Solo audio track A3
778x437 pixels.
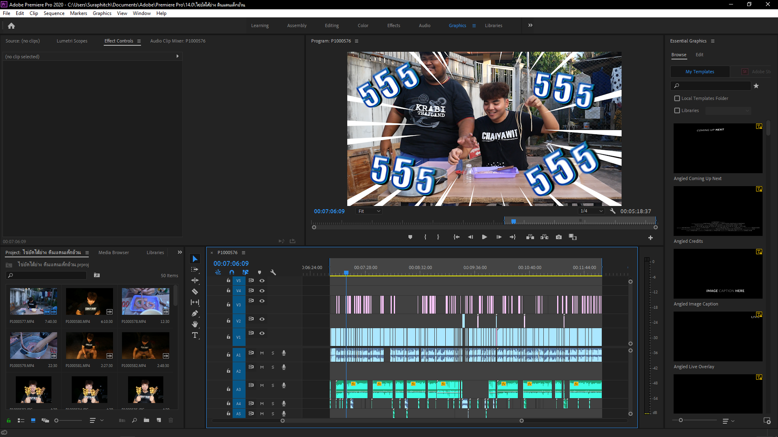pos(273,386)
